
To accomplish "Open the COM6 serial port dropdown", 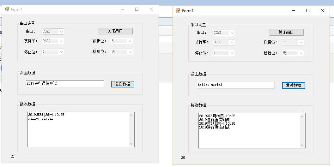I will [x=53, y=32].
